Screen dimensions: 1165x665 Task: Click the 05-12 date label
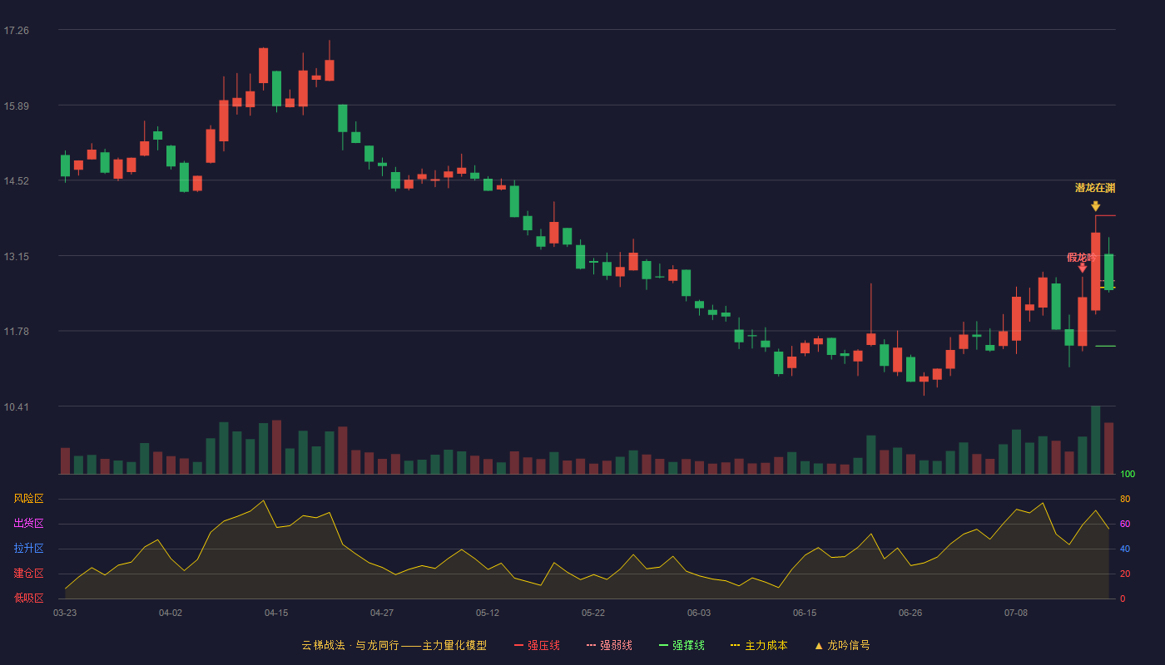[488, 613]
